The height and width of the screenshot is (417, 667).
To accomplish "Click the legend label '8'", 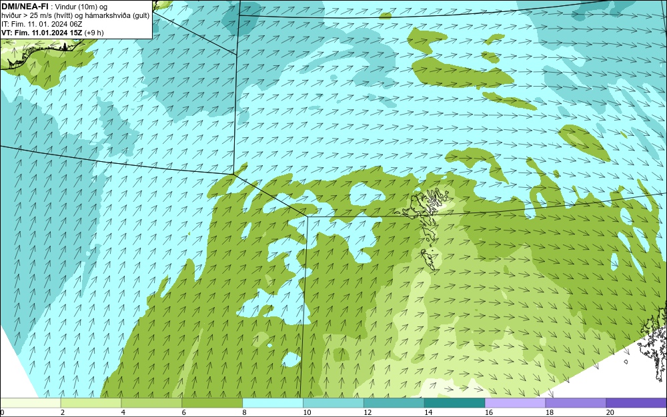I will pyautogui.click(x=244, y=412).
